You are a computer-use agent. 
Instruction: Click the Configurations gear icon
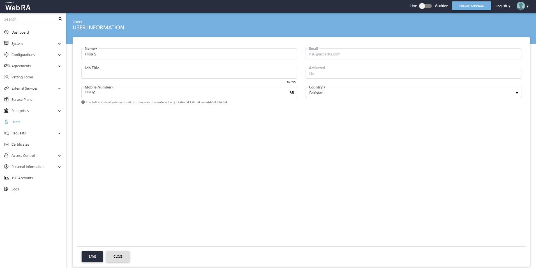6,55
